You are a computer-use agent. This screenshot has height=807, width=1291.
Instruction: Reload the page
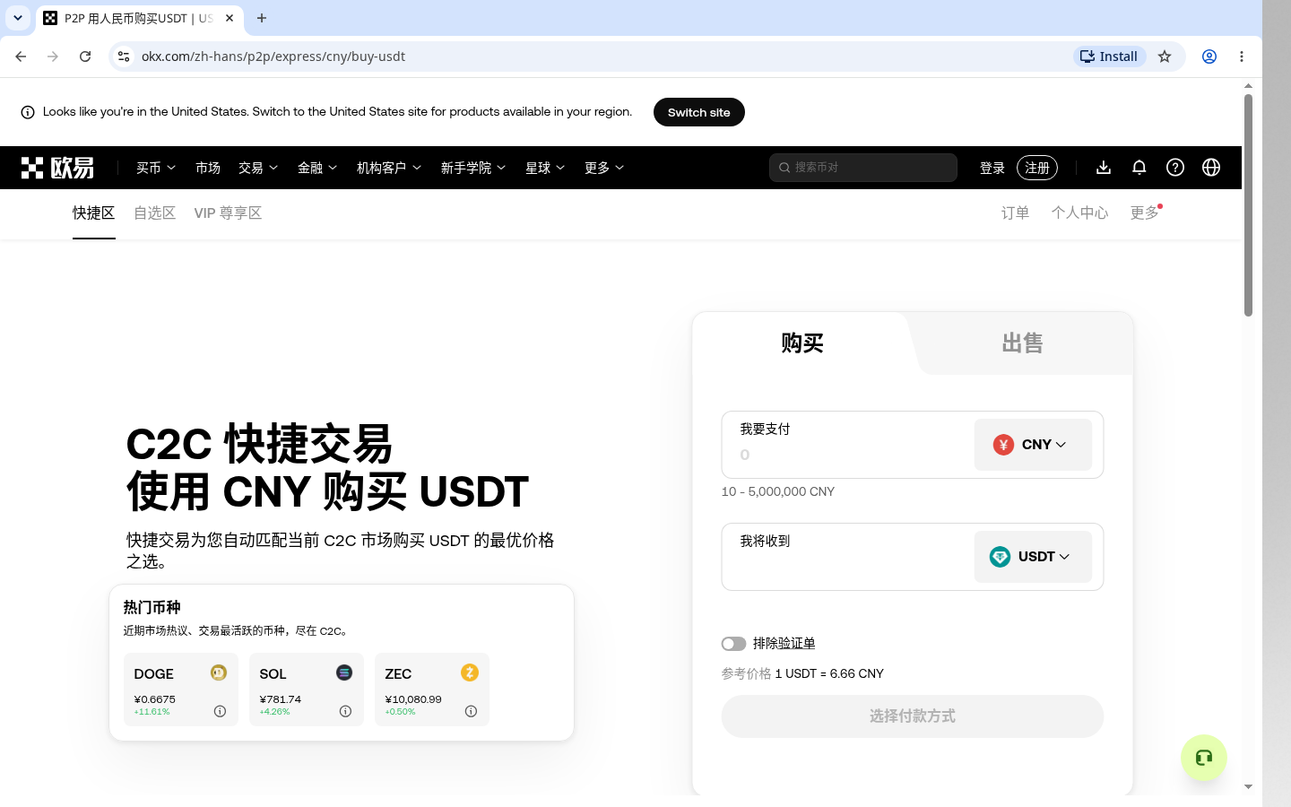click(x=85, y=56)
